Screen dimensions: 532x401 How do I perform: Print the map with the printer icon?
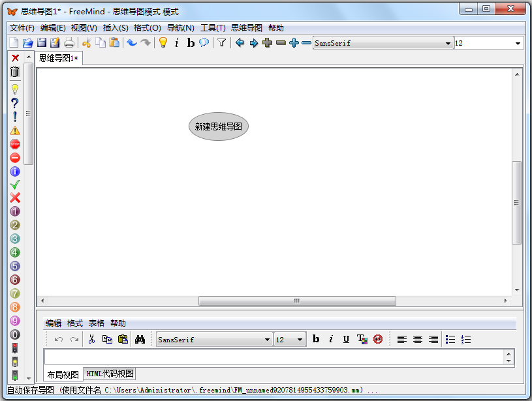coord(69,43)
